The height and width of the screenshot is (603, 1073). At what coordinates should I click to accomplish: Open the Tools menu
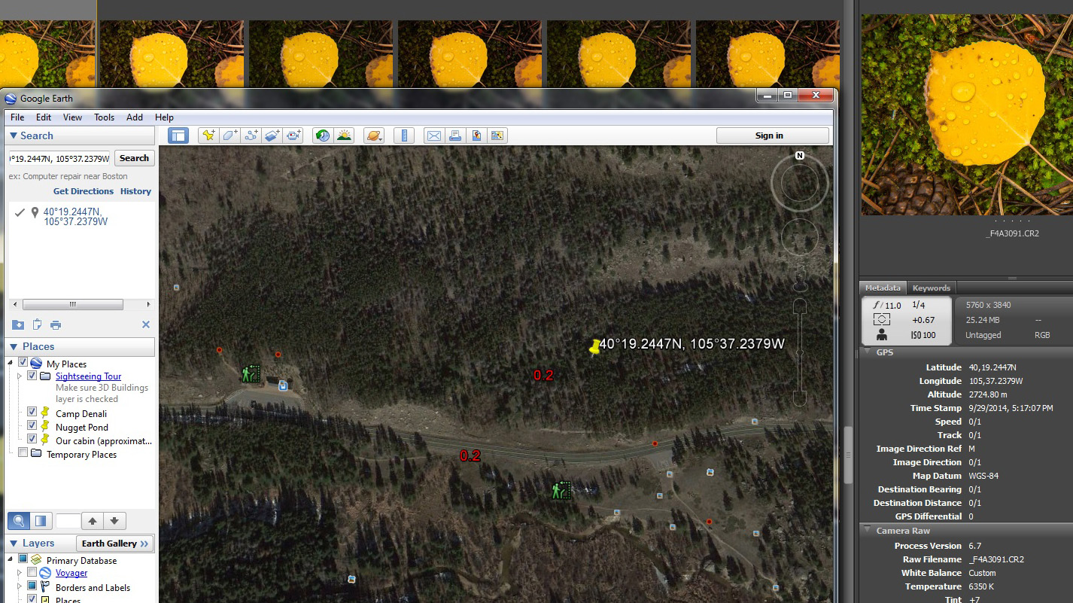[x=104, y=117]
